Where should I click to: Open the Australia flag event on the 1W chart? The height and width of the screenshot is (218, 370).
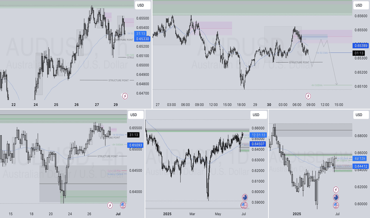click(x=336, y=197)
